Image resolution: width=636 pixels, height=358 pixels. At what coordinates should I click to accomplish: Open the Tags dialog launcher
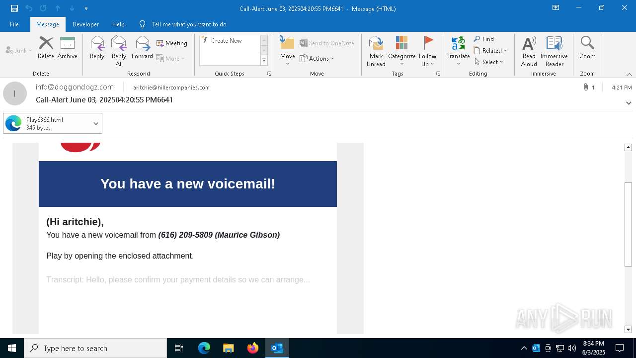438,74
